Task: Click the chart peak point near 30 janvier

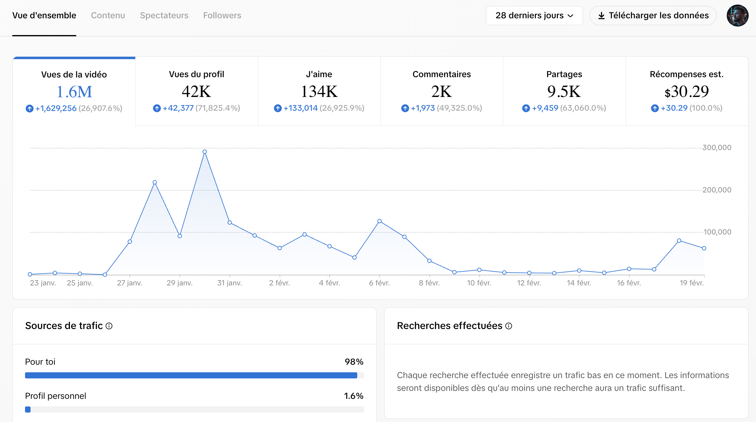Action: coord(205,151)
